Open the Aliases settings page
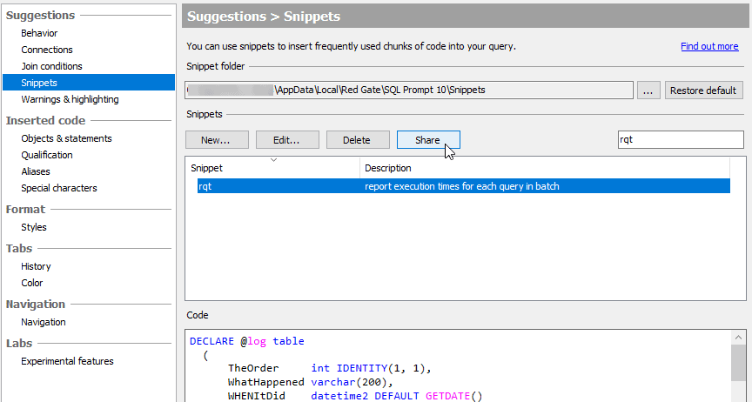The image size is (752, 402). click(x=36, y=171)
